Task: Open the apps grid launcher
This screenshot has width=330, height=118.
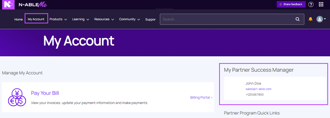Action: 321,4
